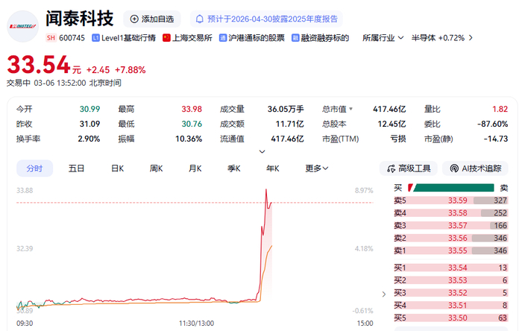Click the Level1 badge icon

(x=95, y=38)
